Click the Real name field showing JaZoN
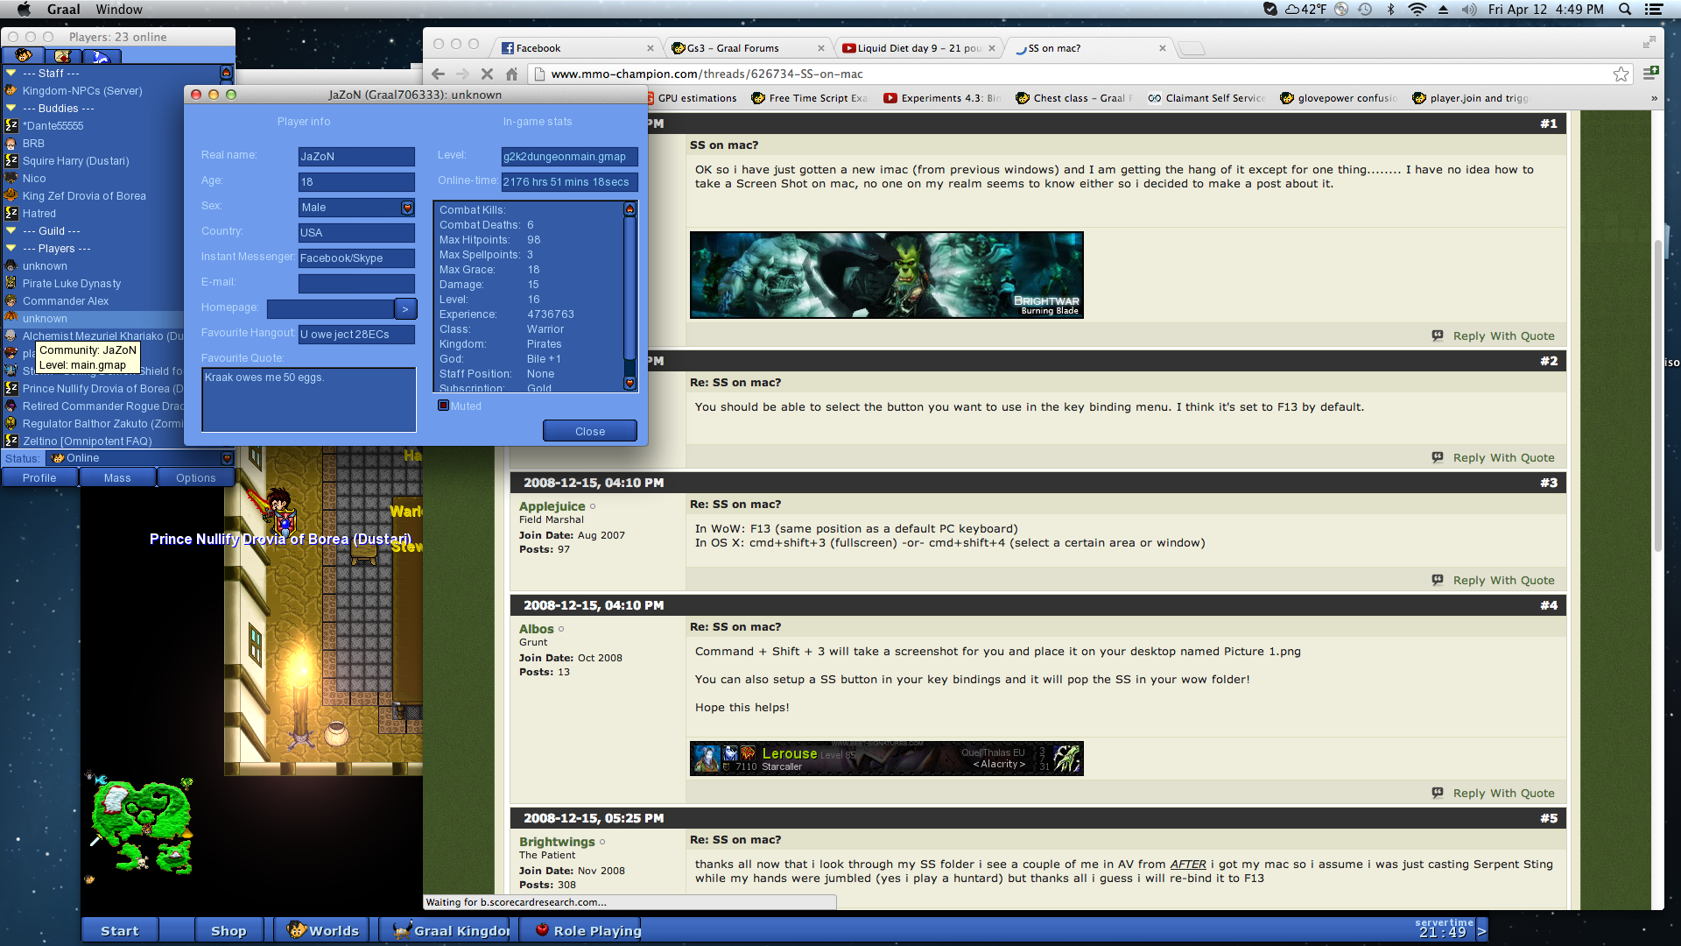1681x946 pixels. 356,157
